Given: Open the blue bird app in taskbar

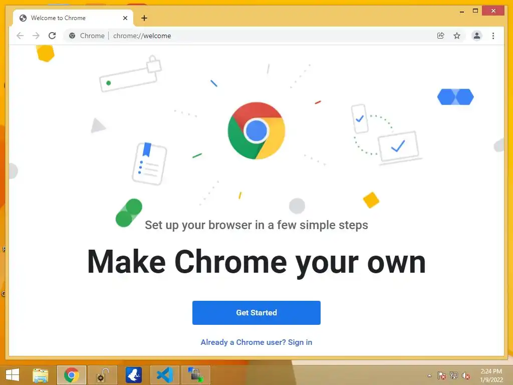Looking at the screenshot, I should [134, 375].
